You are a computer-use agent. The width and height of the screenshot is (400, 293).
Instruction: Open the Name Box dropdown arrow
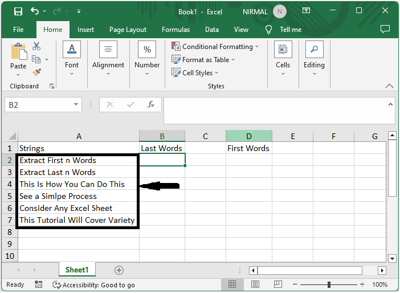pyautogui.click(x=76, y=104)
